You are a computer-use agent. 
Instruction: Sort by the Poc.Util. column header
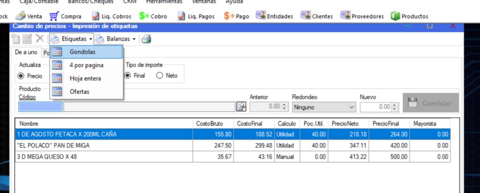pyautogui.click(x=314, y=124)
